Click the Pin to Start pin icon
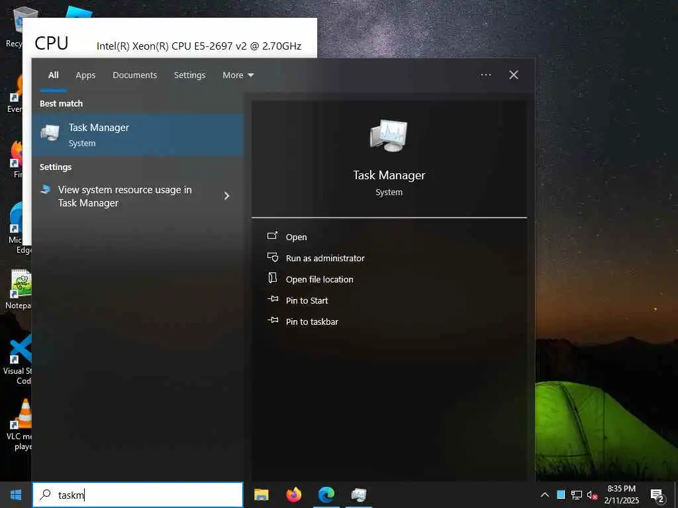This screenshot has width=678, height=508. point(273,300)
